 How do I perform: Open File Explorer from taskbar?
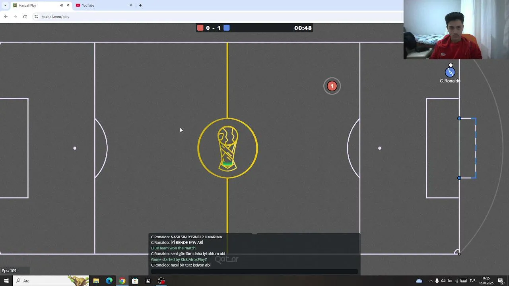tap(96, 281)
